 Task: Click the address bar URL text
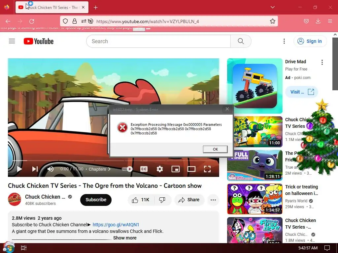(148, 21)
